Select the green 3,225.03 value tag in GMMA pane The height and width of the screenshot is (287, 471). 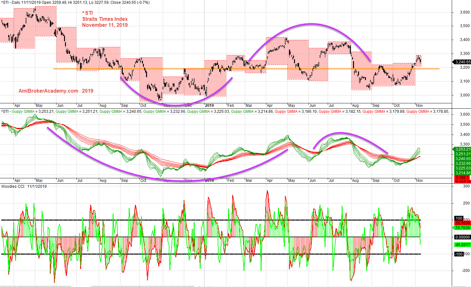click(x=462, y=168)
